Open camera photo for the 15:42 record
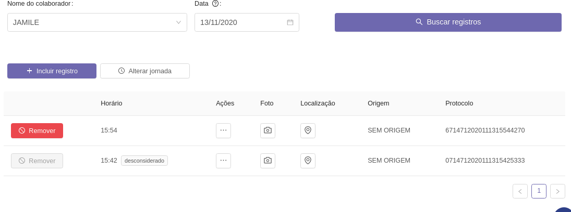571x212 pixels. click(268, 161)
